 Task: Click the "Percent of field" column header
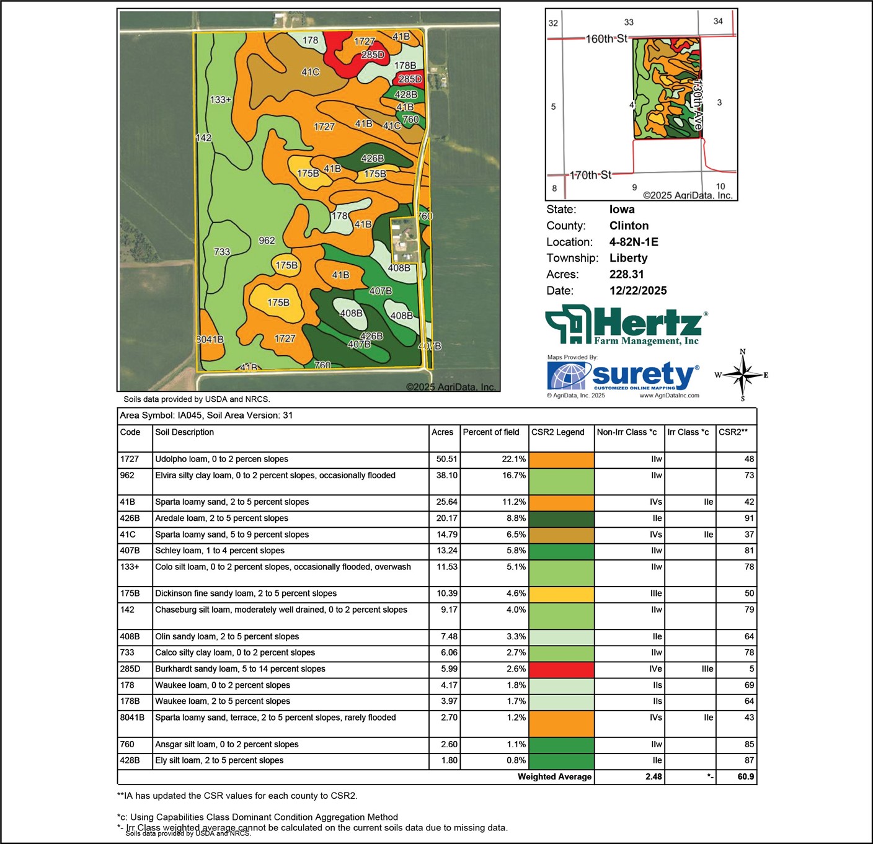(491, 432)
